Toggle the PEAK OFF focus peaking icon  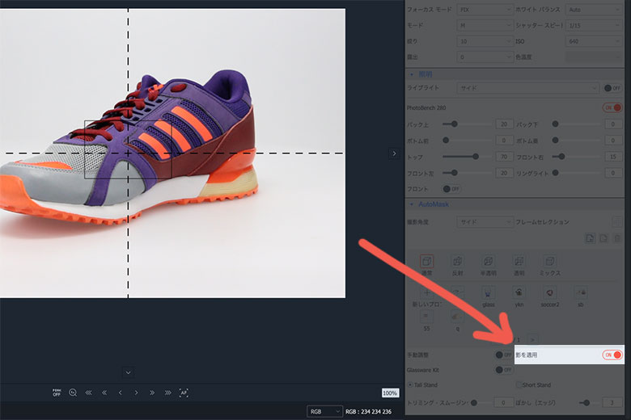click(x=57, y=393)
